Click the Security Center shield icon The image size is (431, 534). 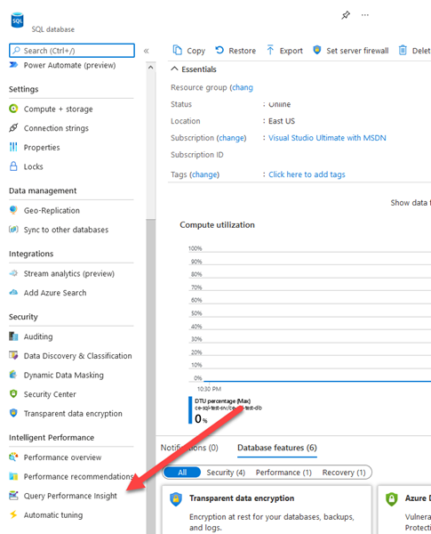point(13,393)
